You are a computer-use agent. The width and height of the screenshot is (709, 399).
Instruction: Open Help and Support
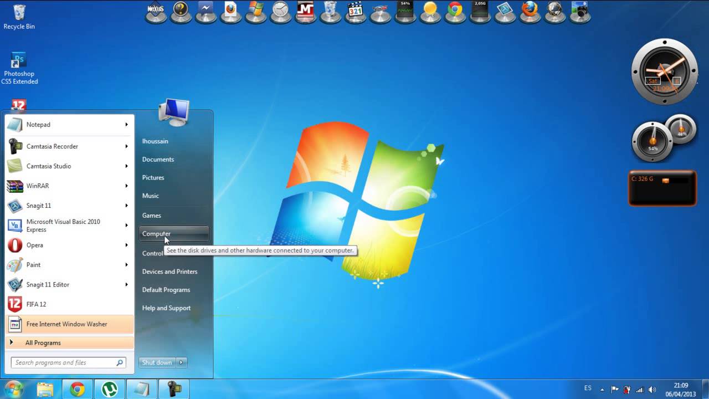(166, 308)
